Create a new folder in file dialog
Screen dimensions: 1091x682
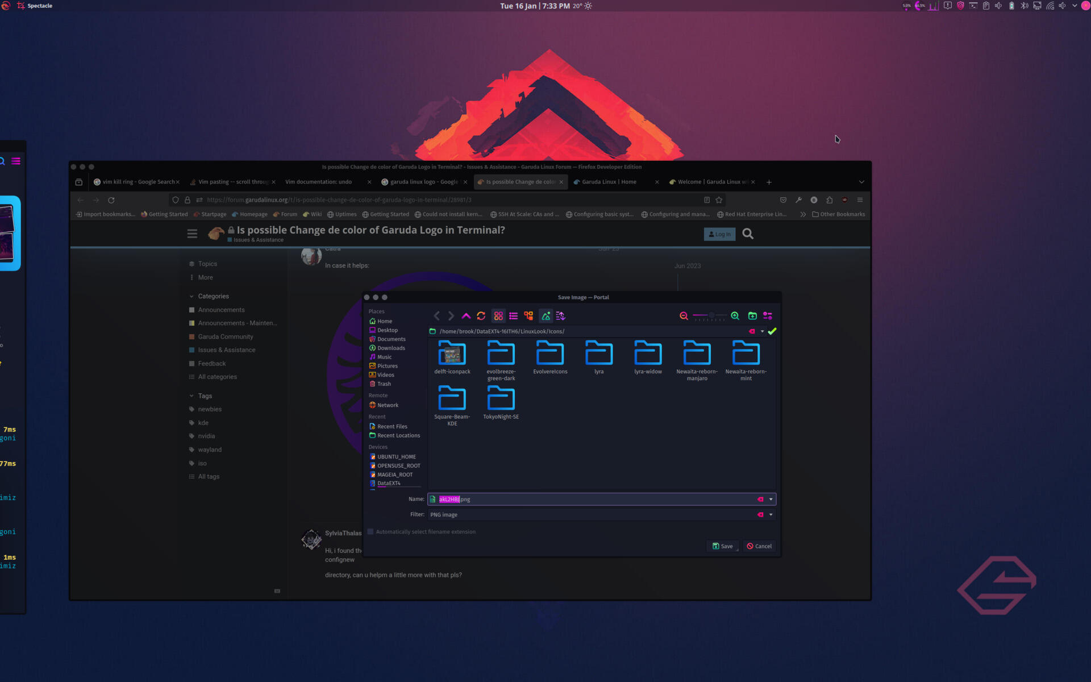pyautogui.click(x=752, y=316)
